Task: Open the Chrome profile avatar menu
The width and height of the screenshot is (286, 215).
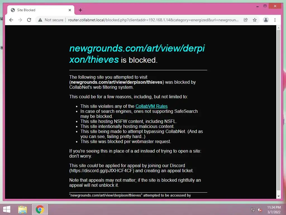Action: pyautogui.click(x=266, y=20)
